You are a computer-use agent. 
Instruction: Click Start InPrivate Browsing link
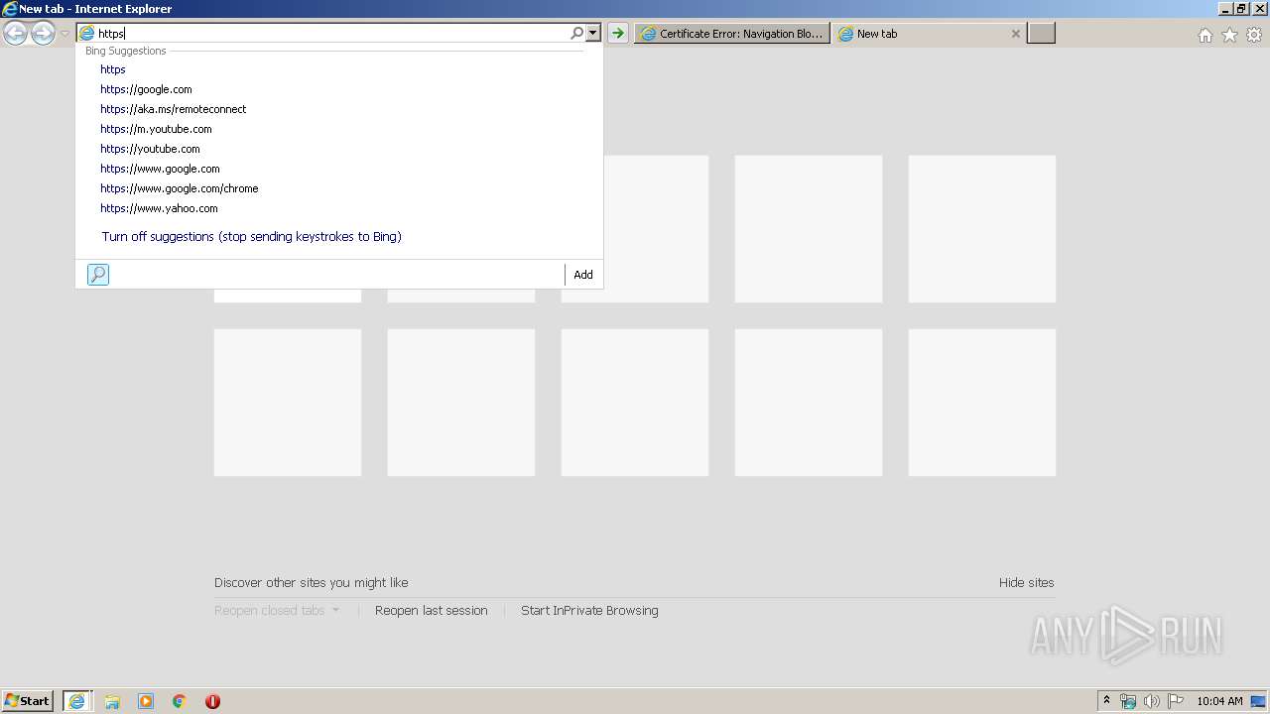coord(589,611)
